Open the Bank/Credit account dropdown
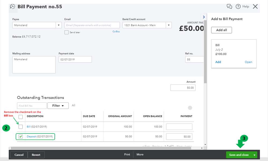Viewport: 268px width, 161px height. point(169,25)
